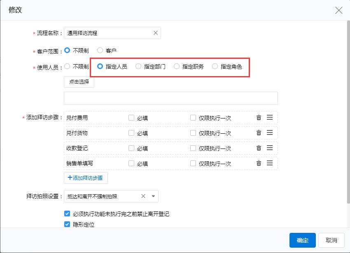Screen dimensions: 350x253
Task: Delete the 兑付货物 visit step
Action: (x=259, y=133)
